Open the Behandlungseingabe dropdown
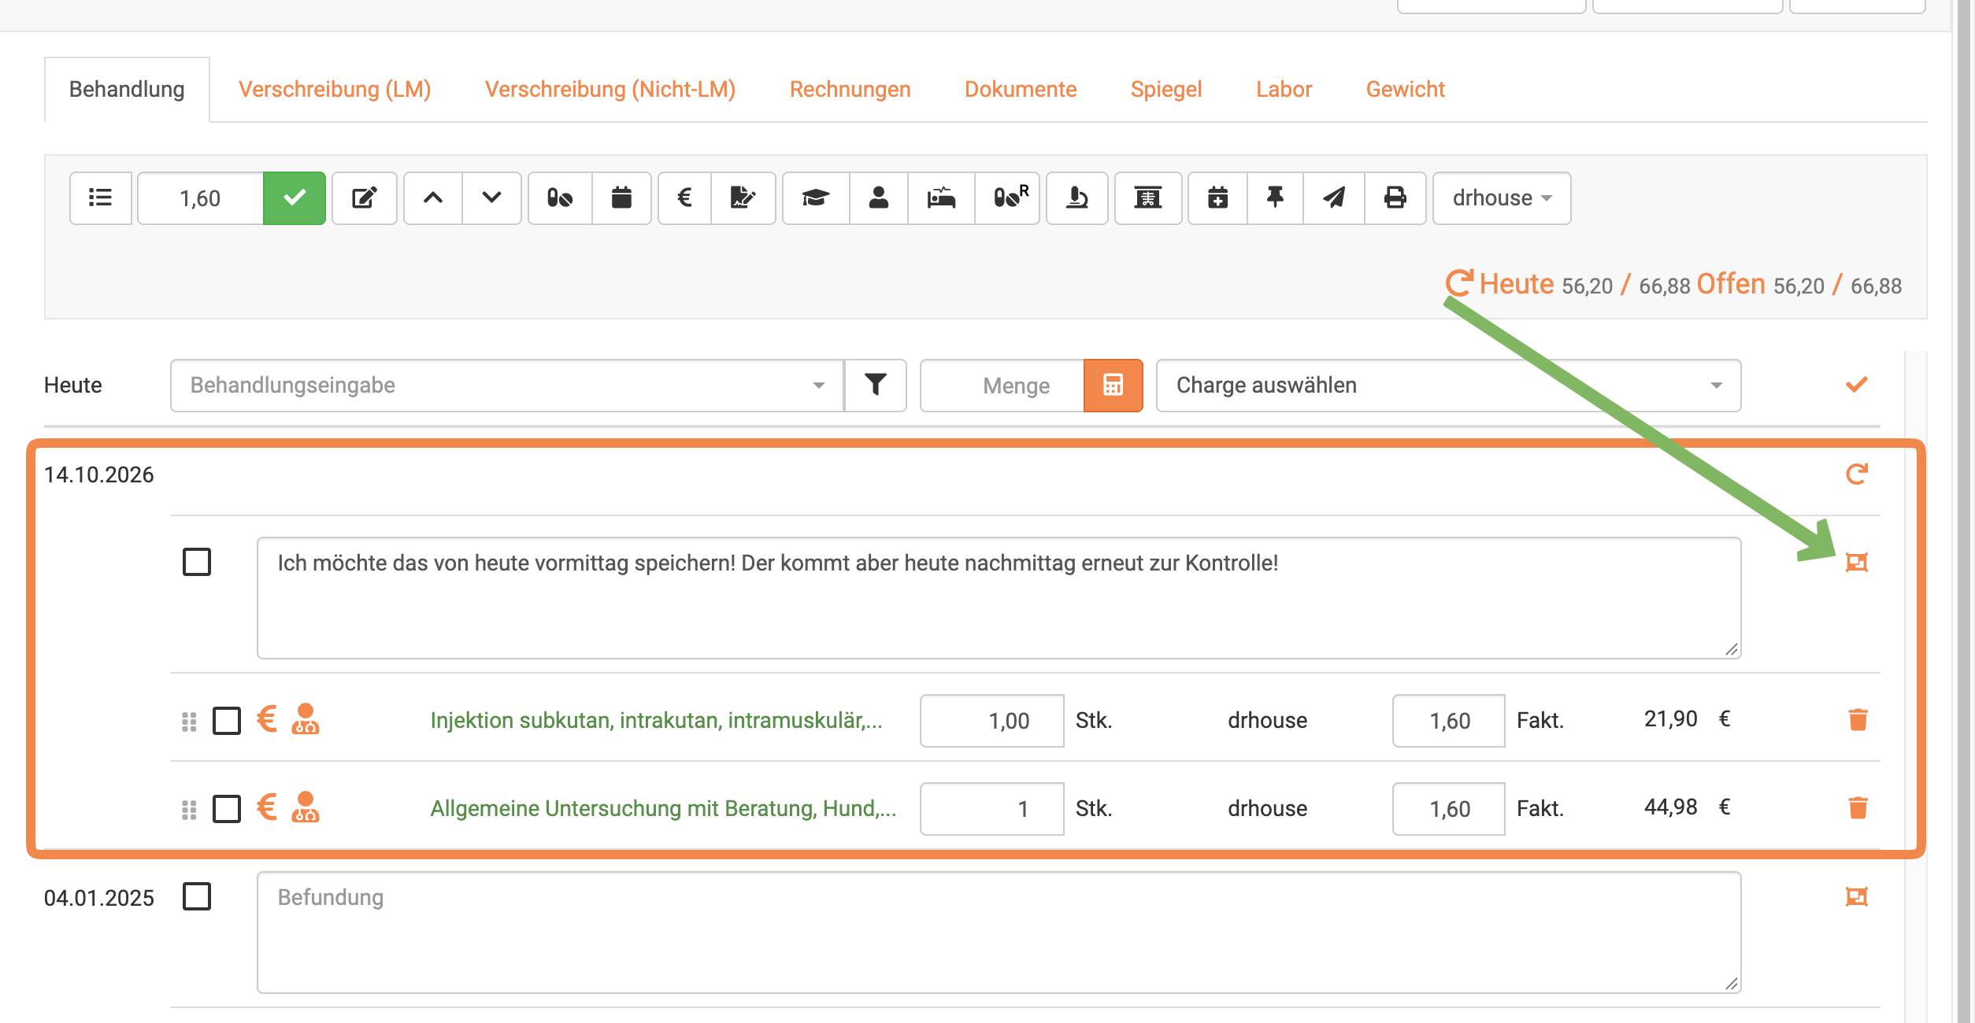 click(x=507, y=386)
